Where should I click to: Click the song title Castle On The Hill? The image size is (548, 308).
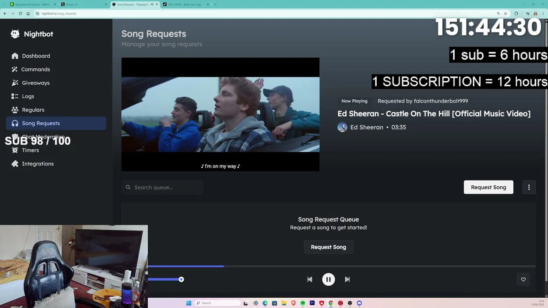coord(434,114)
